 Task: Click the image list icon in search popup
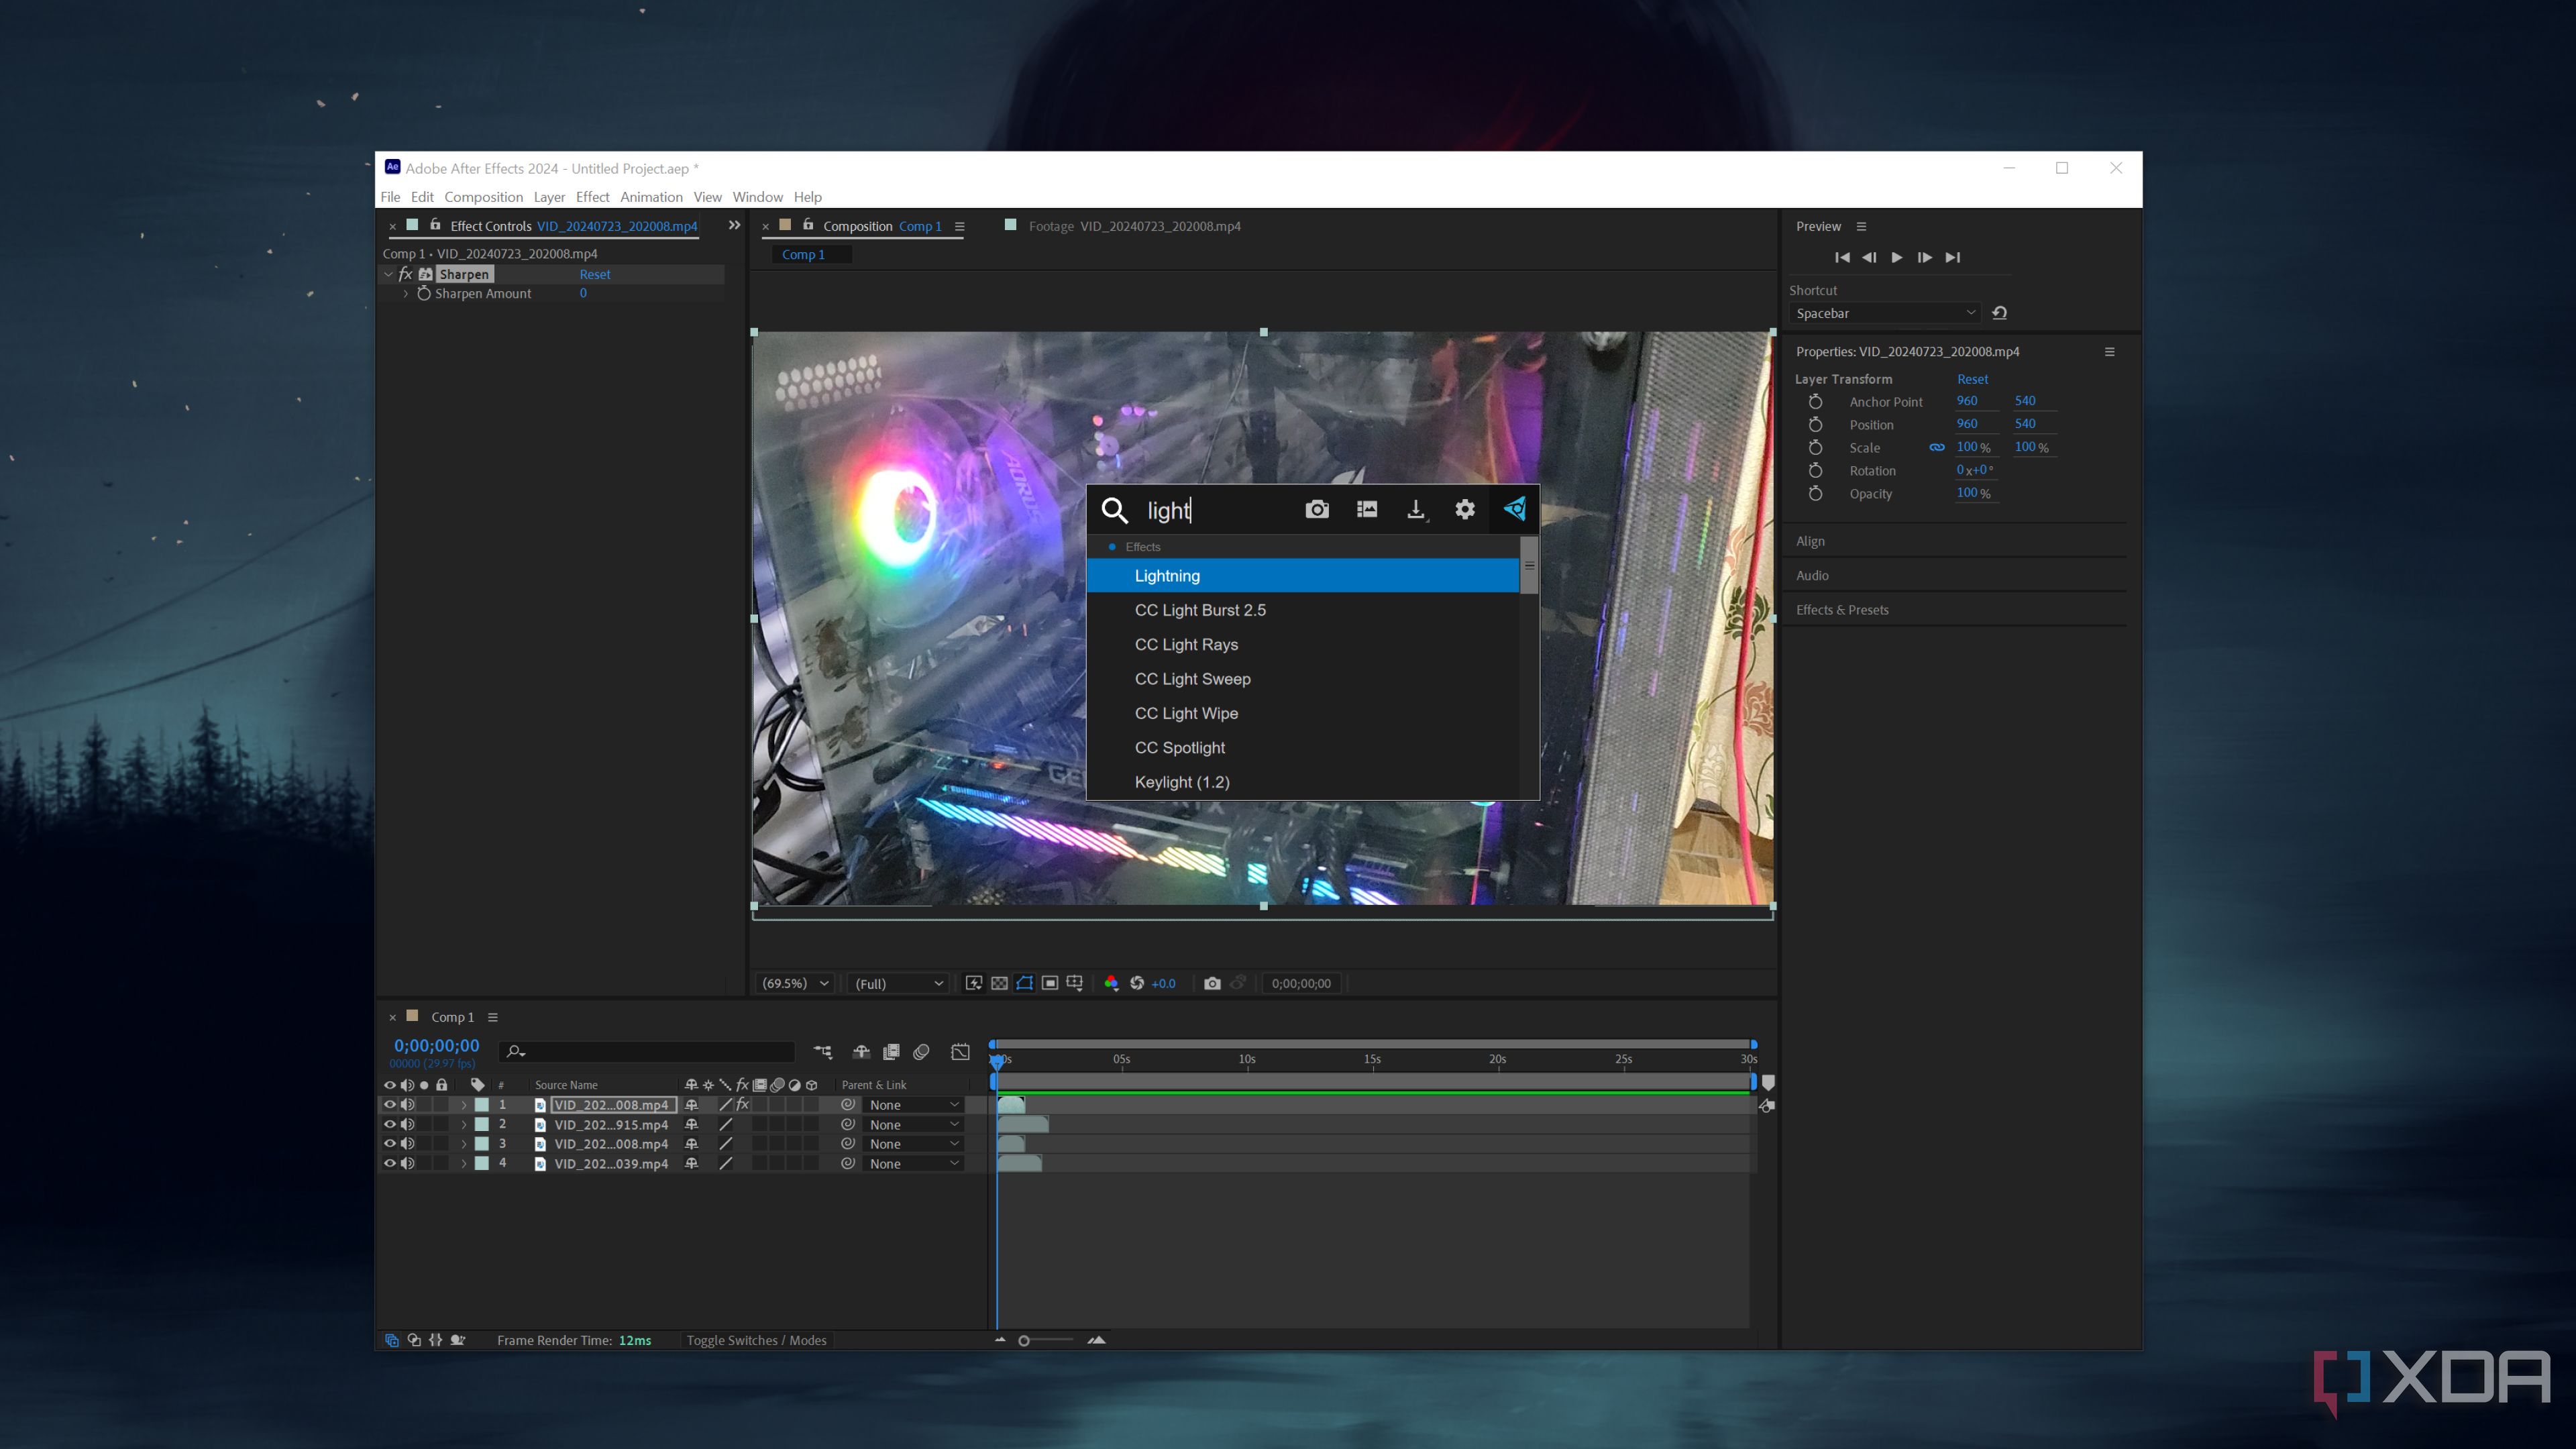(x=1366, y=510)
